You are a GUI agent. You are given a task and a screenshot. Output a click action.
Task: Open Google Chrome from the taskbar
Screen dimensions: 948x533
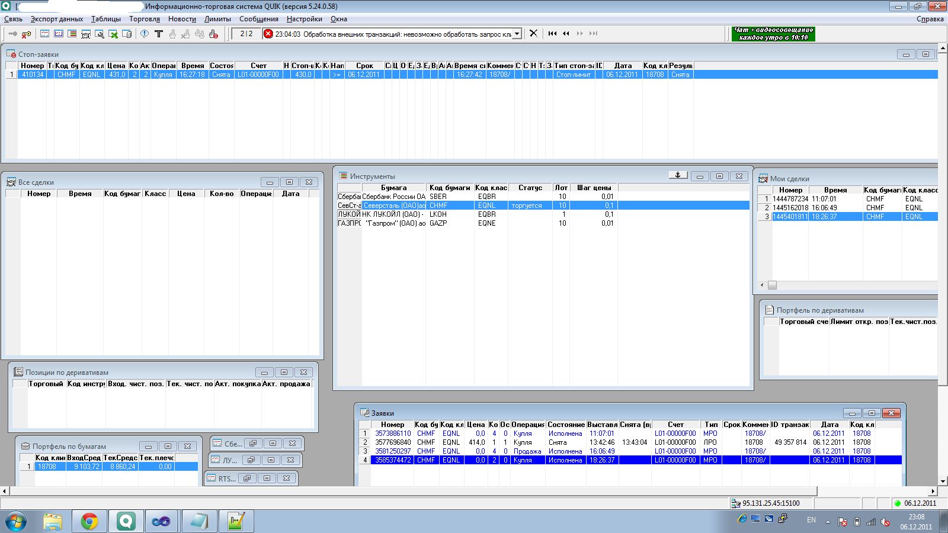[x=89, y=521]
